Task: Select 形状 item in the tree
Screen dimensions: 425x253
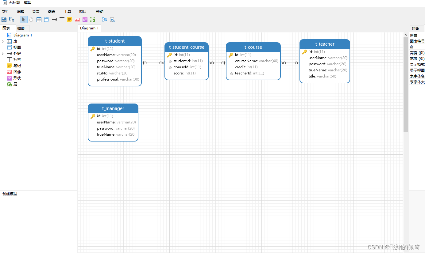Action: [x=17, y=78]
